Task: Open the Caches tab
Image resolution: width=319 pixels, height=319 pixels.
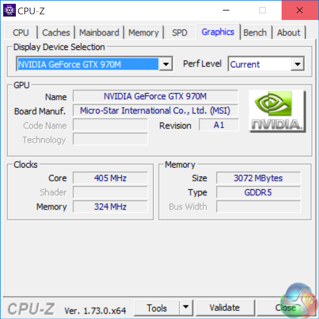Action: (56, 33)
